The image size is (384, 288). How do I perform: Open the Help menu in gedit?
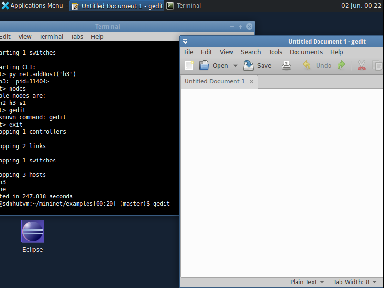(x=337, y=52)
